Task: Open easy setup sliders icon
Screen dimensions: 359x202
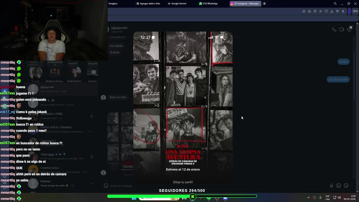Action: (337, 11)
